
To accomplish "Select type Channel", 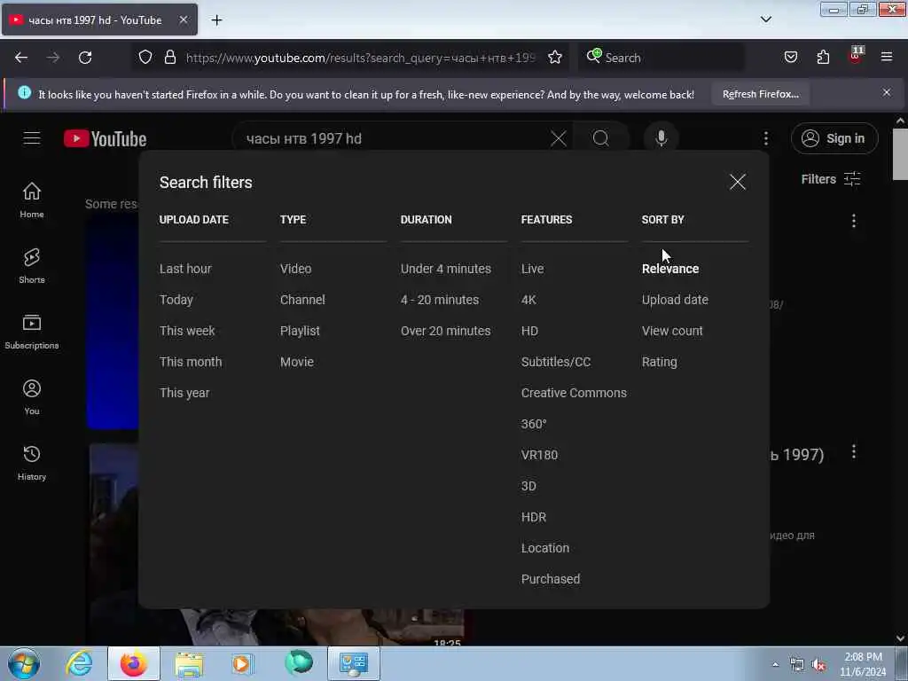I will [302, 300].
